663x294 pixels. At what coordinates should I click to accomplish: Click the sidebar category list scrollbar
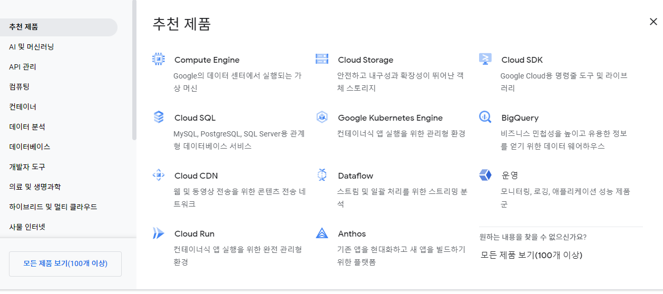tap(134, 70)
